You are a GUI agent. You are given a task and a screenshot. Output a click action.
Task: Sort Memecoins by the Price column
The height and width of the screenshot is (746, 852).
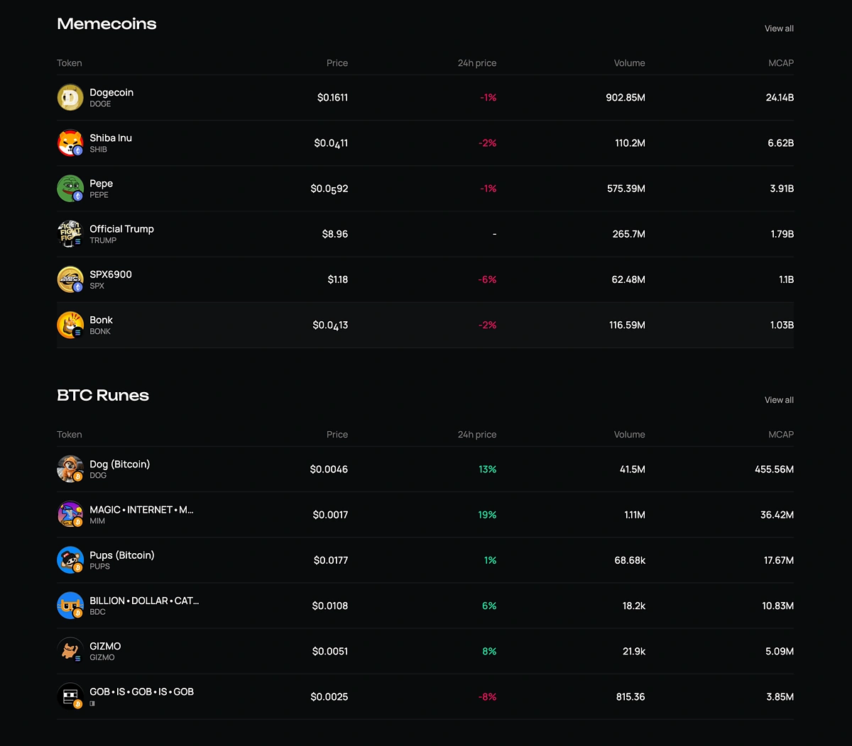click(337, 62)
